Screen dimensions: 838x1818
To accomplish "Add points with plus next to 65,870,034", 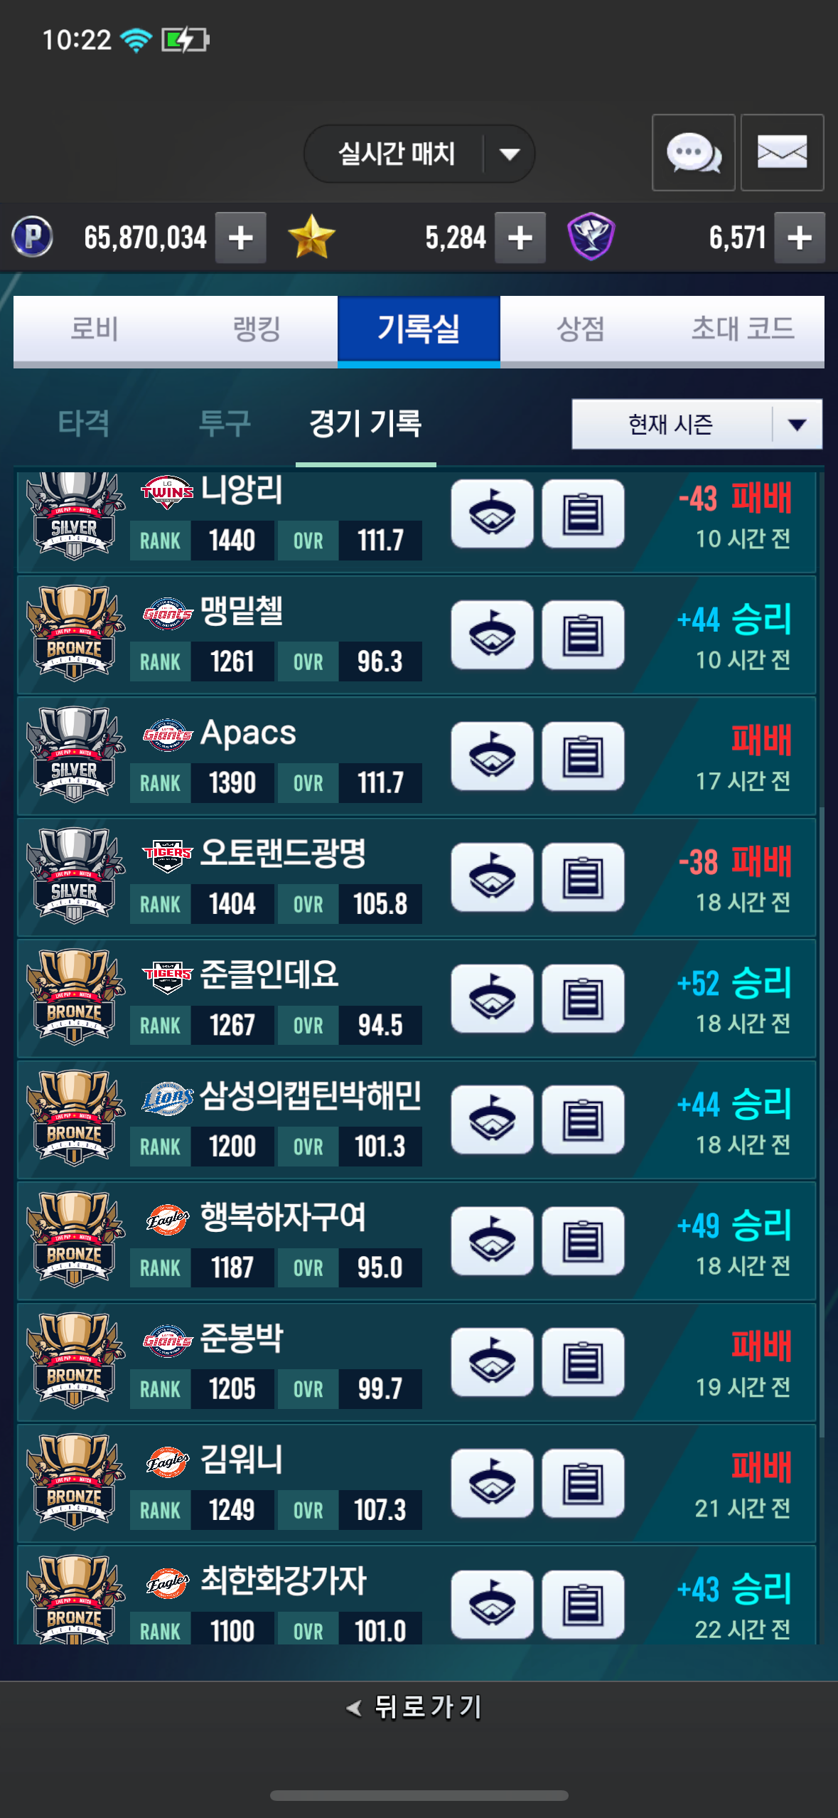I will point(241,238).
